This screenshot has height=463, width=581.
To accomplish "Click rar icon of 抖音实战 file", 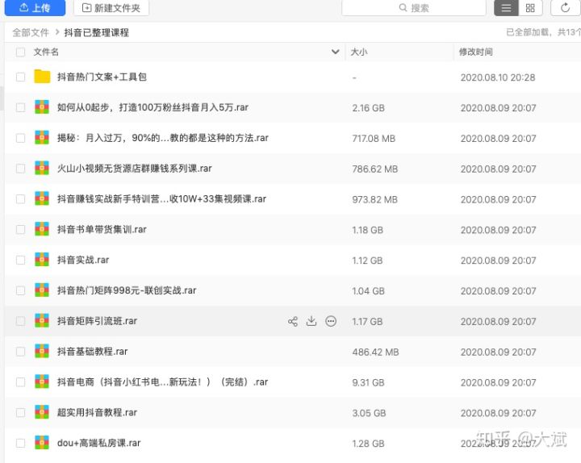I will point(42,260).
